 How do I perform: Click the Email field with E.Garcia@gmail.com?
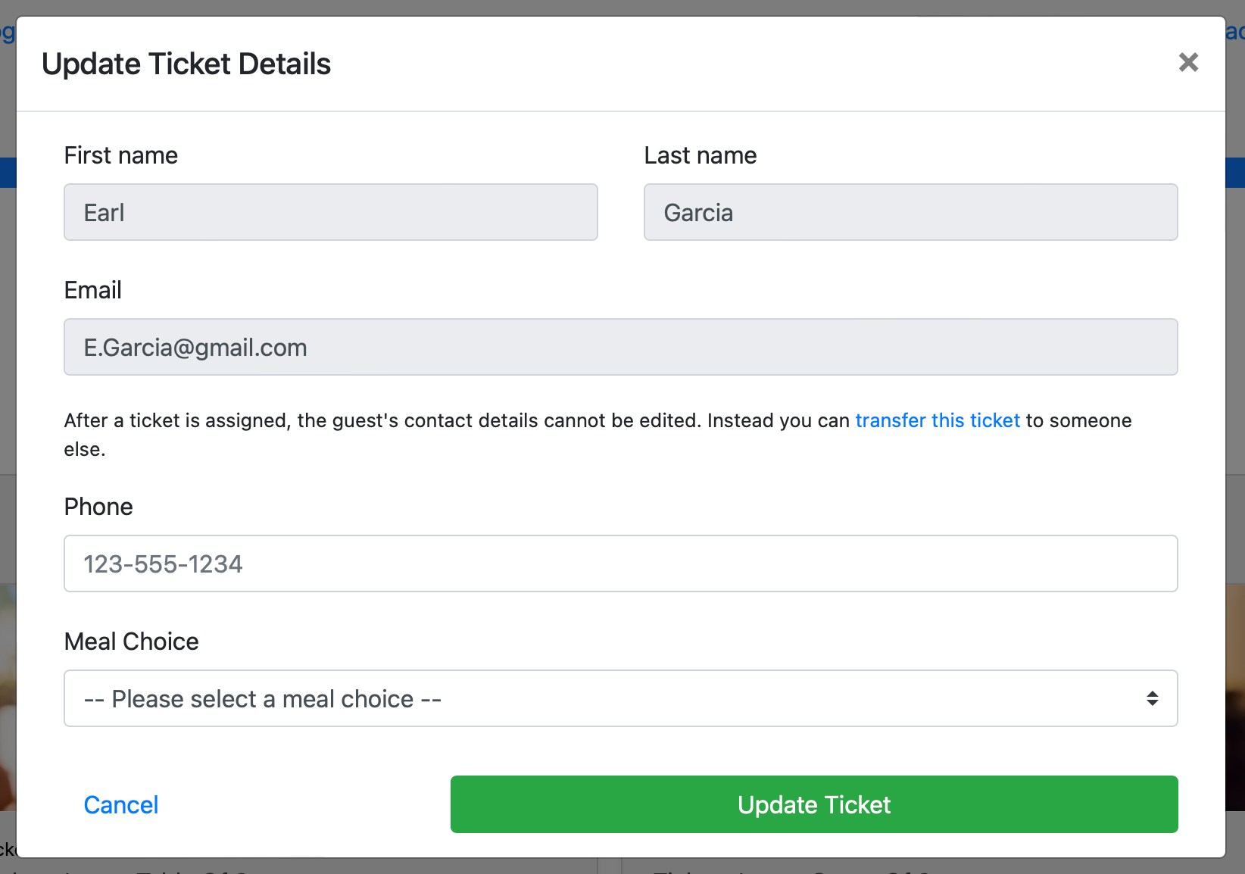pyautogui.click(x=620, y=347)
